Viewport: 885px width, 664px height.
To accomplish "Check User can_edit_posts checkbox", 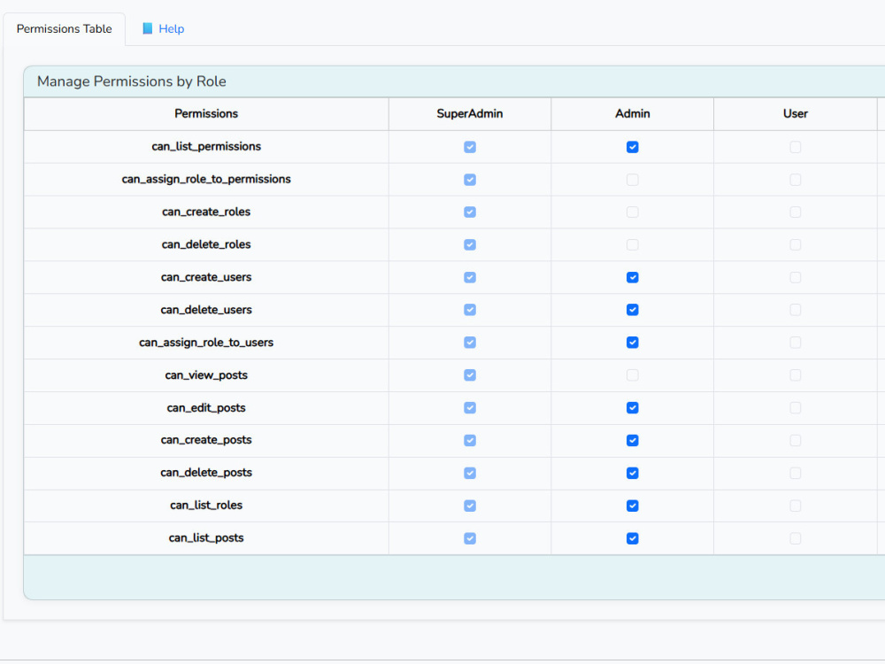I will pyautogui.click(x=796, y=408).
